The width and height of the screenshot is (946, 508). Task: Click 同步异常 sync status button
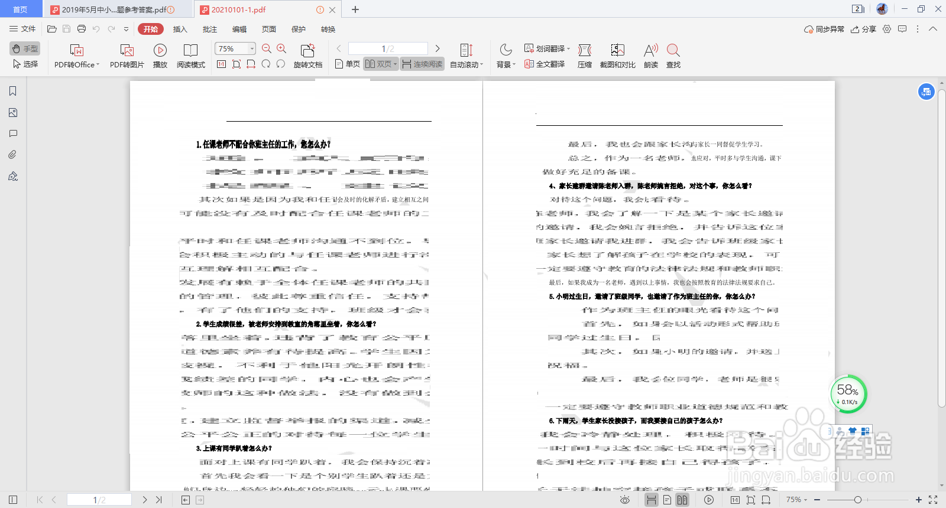pos(824,29)
